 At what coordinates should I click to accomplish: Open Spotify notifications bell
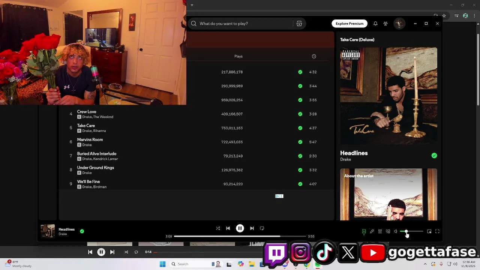(375, 24)
